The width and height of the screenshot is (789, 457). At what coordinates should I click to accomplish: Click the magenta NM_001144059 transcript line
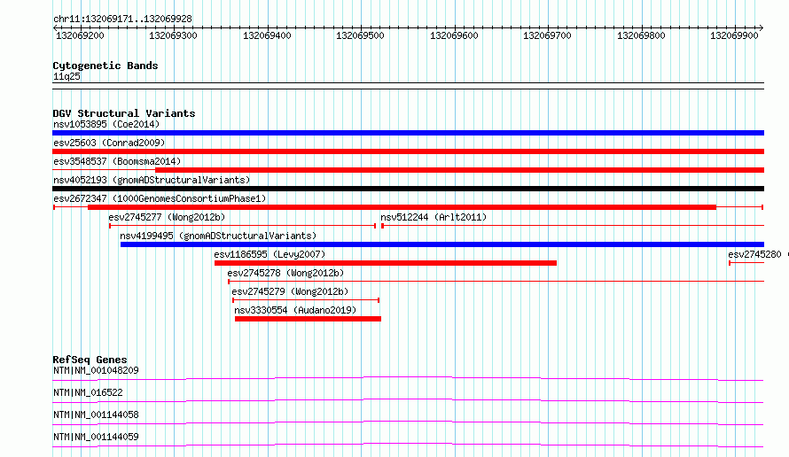pyautogui.click(x=408, y=445)
